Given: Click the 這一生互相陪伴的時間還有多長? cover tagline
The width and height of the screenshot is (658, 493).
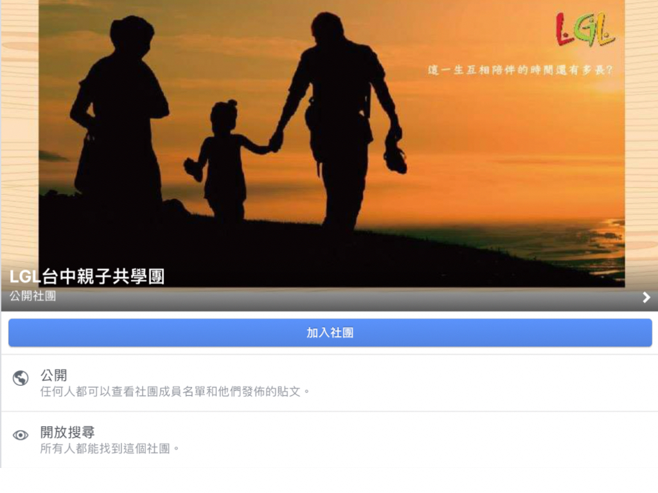Looking at the screenshot, I should coord(520,70).
